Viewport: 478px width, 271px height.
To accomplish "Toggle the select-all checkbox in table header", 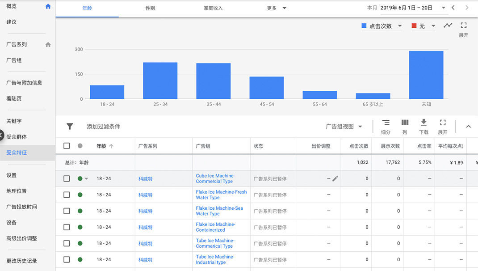I will [67, 146].
